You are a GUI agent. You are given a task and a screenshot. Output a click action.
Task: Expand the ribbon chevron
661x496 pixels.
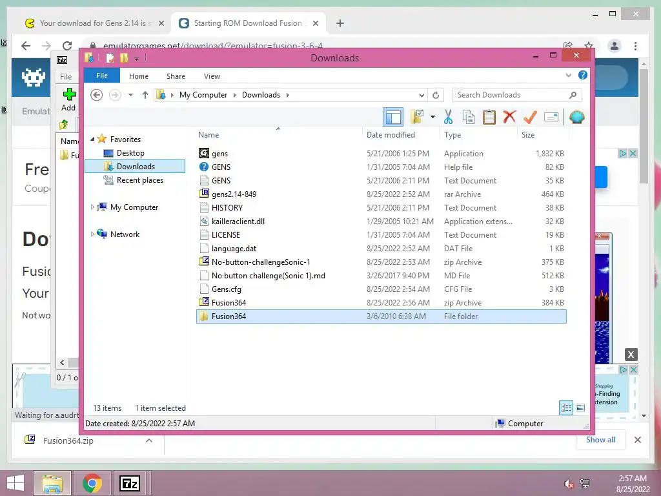pos(568,76)
